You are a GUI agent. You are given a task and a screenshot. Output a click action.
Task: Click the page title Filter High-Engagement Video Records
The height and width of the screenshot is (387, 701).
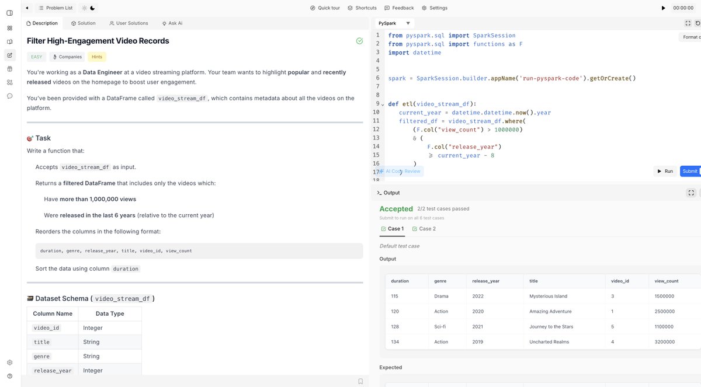(98, 41)
